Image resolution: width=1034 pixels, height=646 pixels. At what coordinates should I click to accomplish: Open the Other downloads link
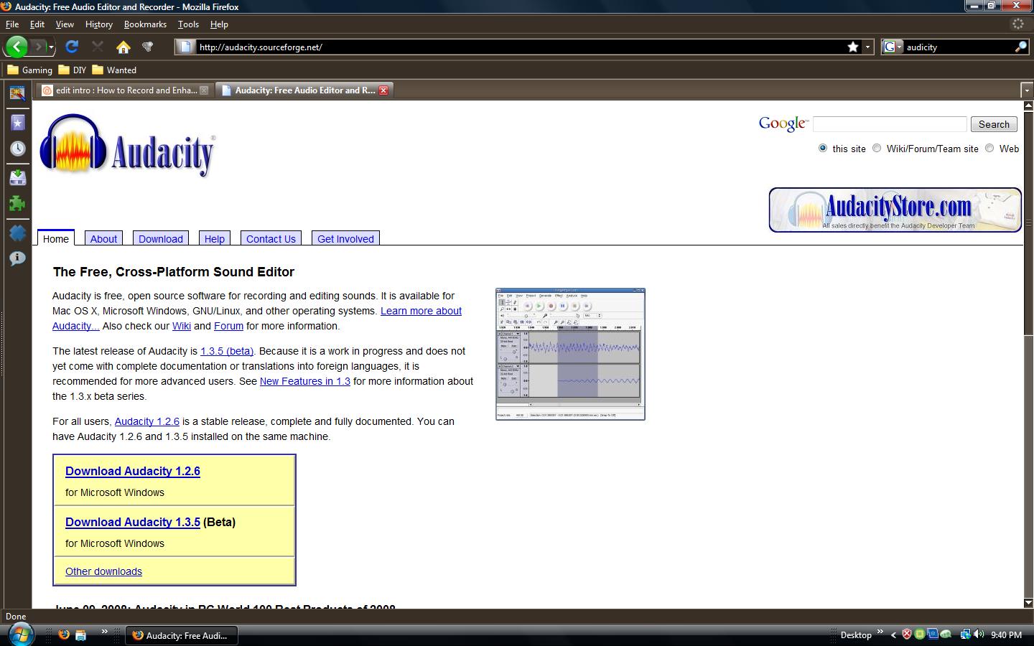click(x=103, y=571)
